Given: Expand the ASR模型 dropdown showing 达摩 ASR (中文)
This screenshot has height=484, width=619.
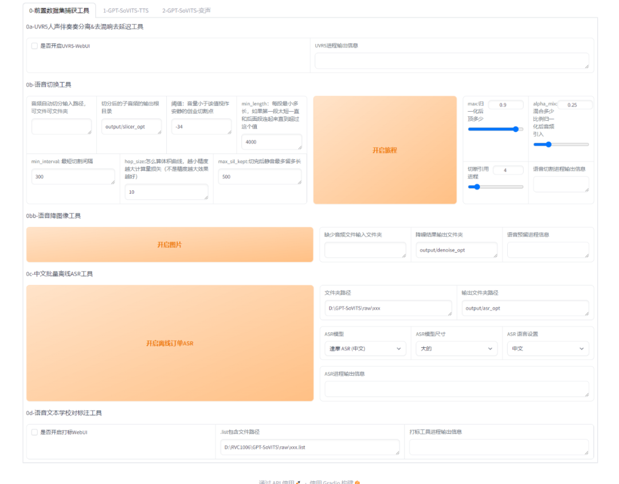Looking at the screenshot, I should tap(365, 349).
